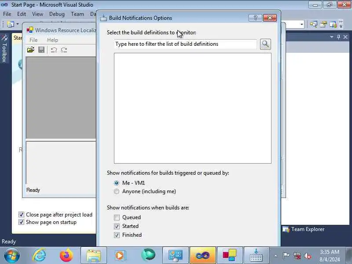Viewport: 352px width, 264px height.
Task: Uncheck the Started notifications checkbox
Action: coord(117,226)
